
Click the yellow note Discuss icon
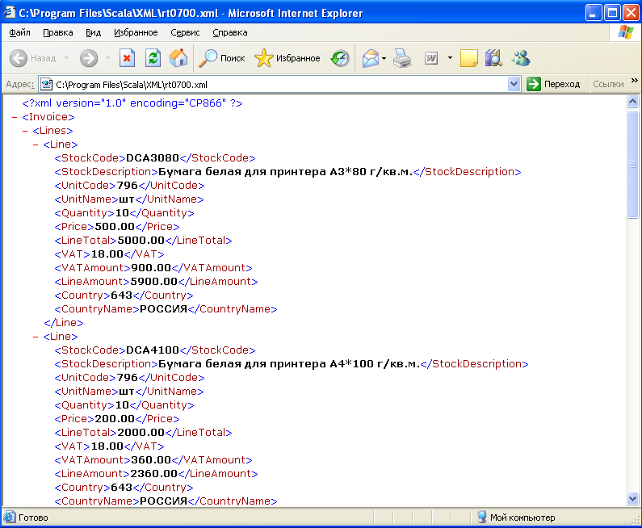(x=469, y=58)
